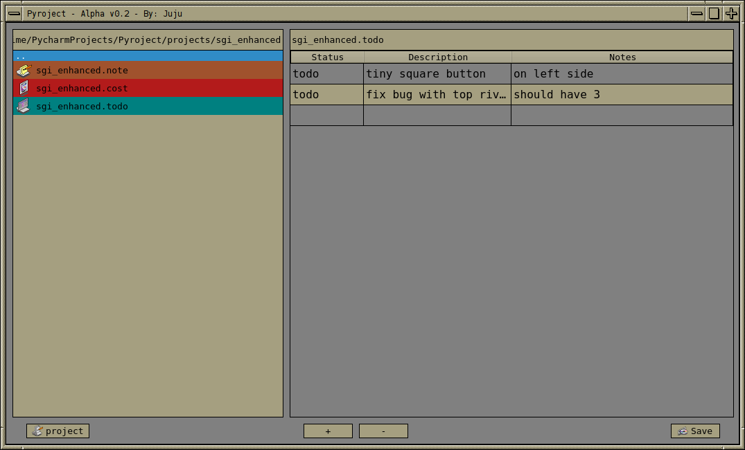Click the Status column header
This screenshot has width=745, height=450.
(x=327, y=57)
